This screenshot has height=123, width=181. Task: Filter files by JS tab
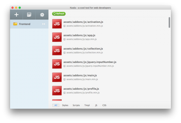(x=96, y=105)
